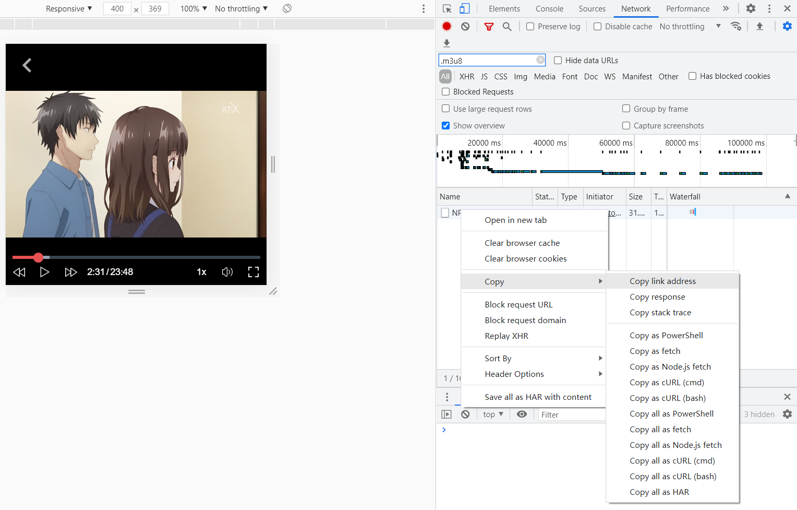This screenshot has width=797, height=510.
Task: Click the red video progress knob
Action: [x=38, y=257]
